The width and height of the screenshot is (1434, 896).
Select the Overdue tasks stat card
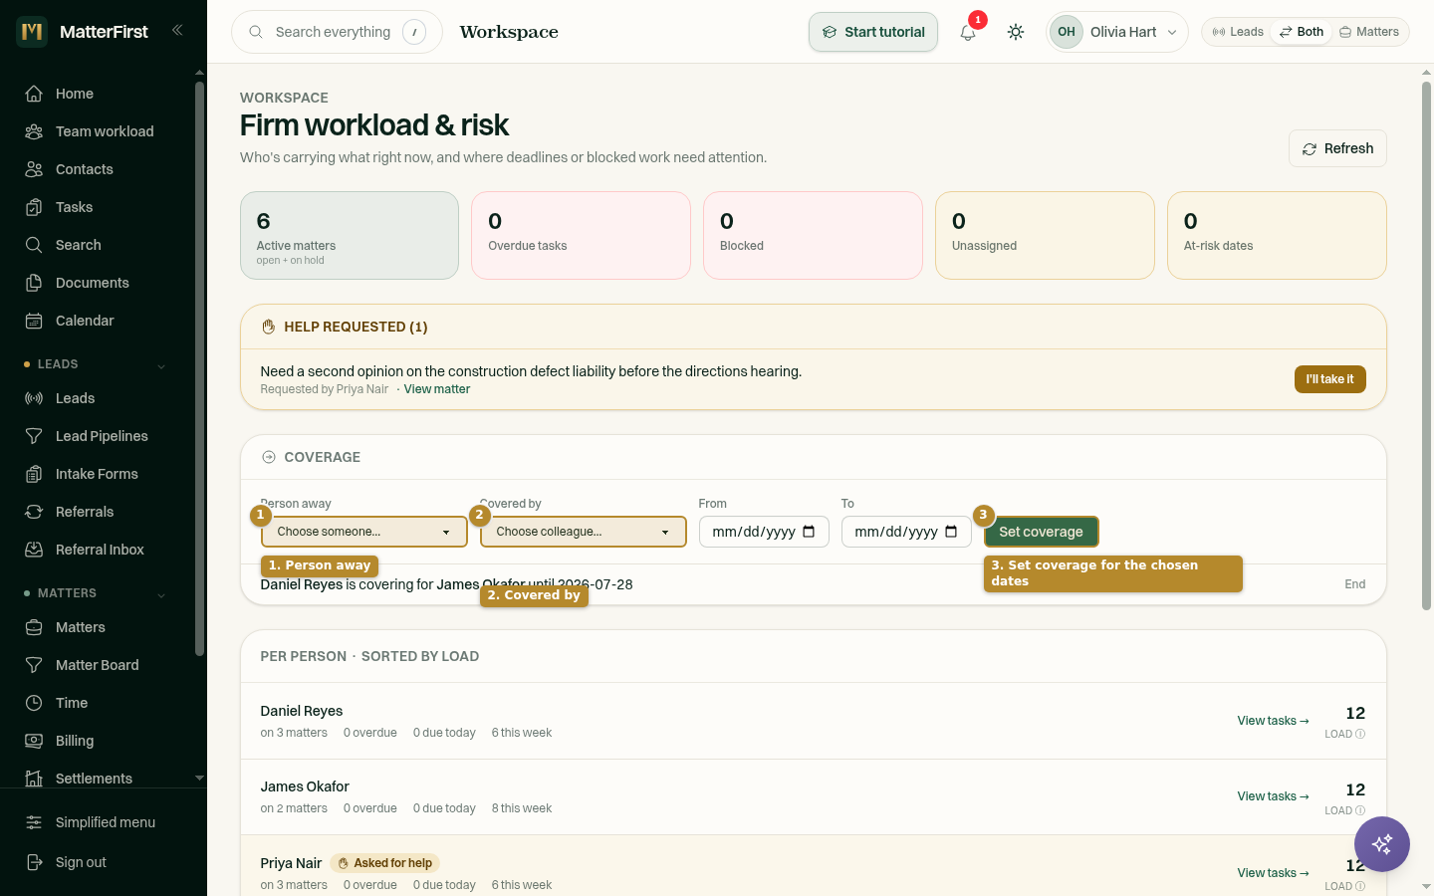[581, 235]
